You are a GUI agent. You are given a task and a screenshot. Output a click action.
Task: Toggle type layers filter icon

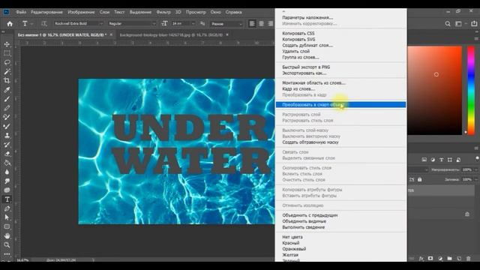[x=441, y=160]
